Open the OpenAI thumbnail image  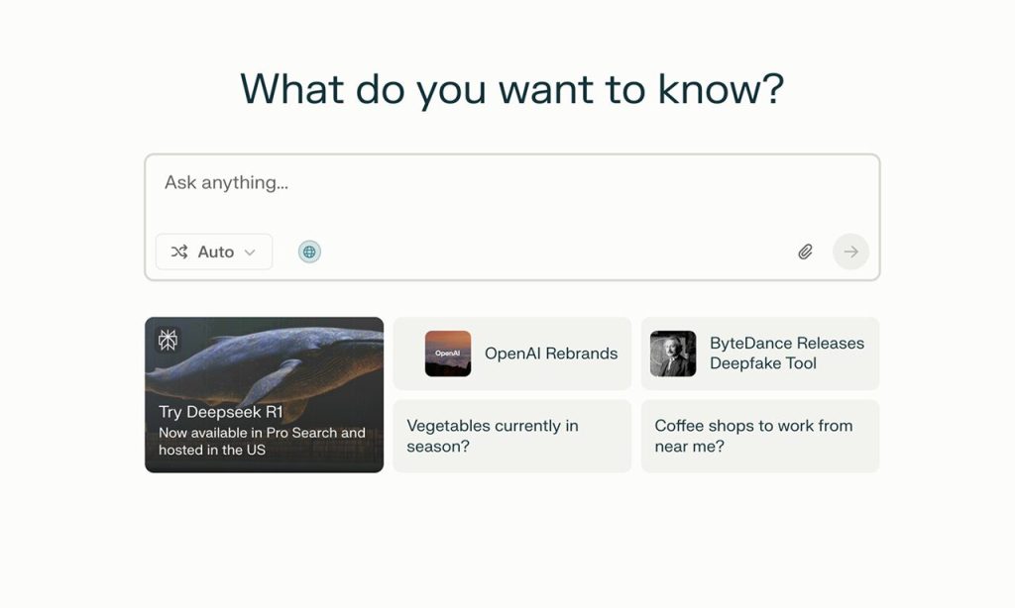pos(448,354)
